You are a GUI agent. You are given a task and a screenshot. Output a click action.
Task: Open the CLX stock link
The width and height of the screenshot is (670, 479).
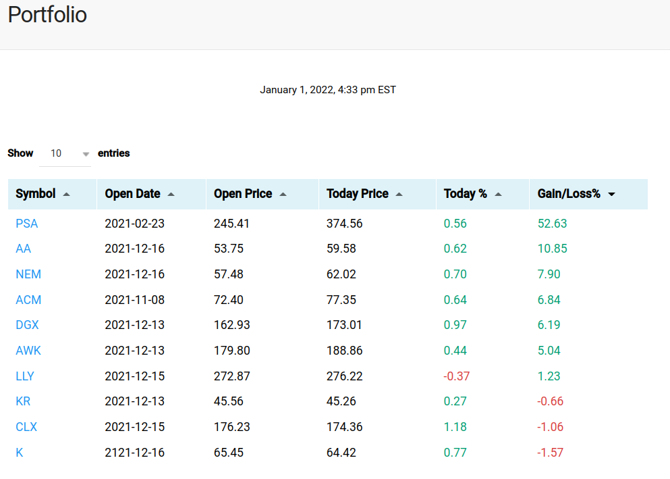click(26, 427)
